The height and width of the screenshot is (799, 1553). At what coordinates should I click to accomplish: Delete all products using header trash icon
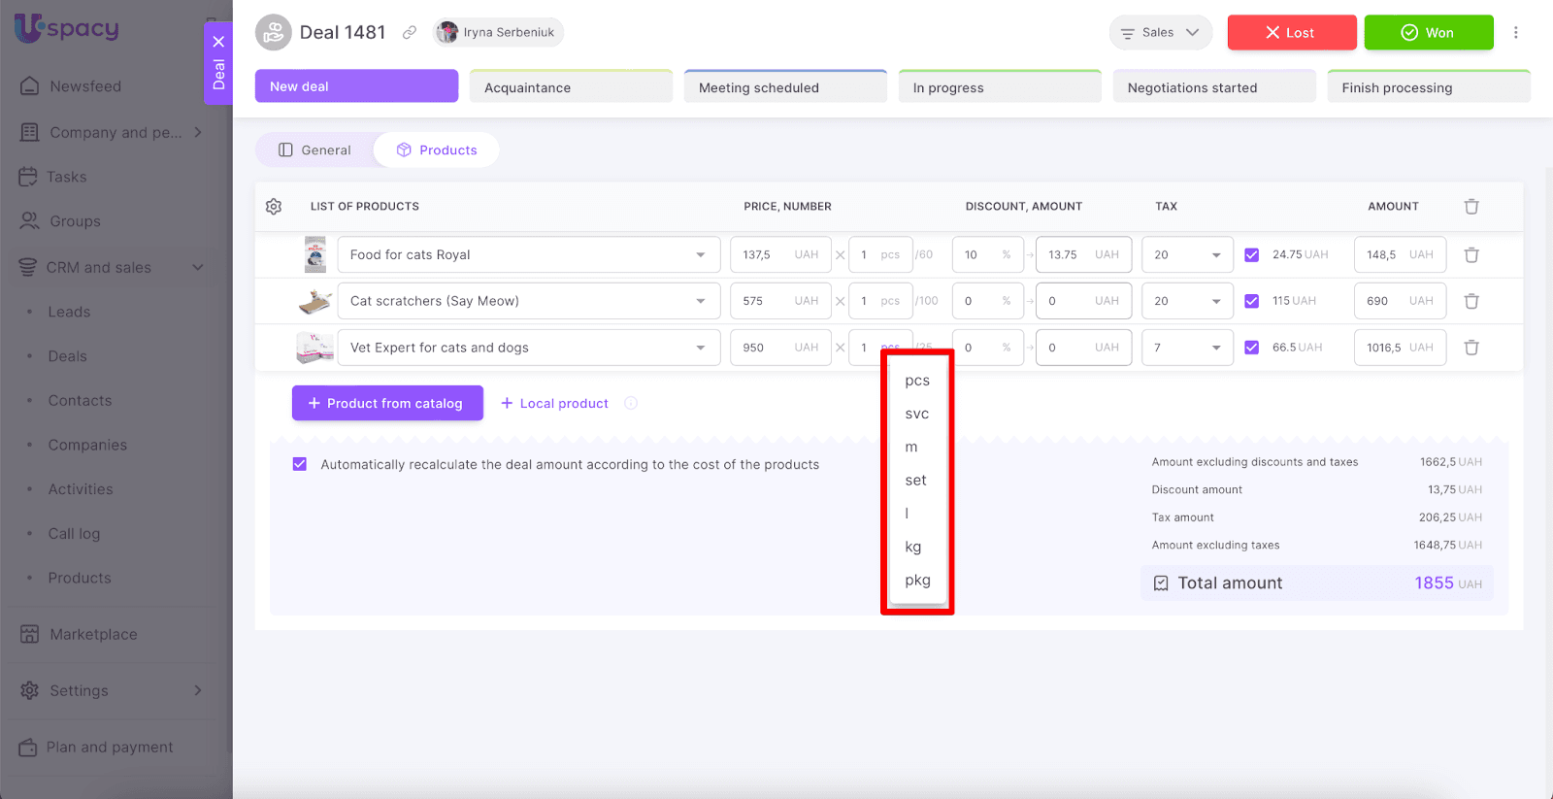click(x=1470, y=207)
